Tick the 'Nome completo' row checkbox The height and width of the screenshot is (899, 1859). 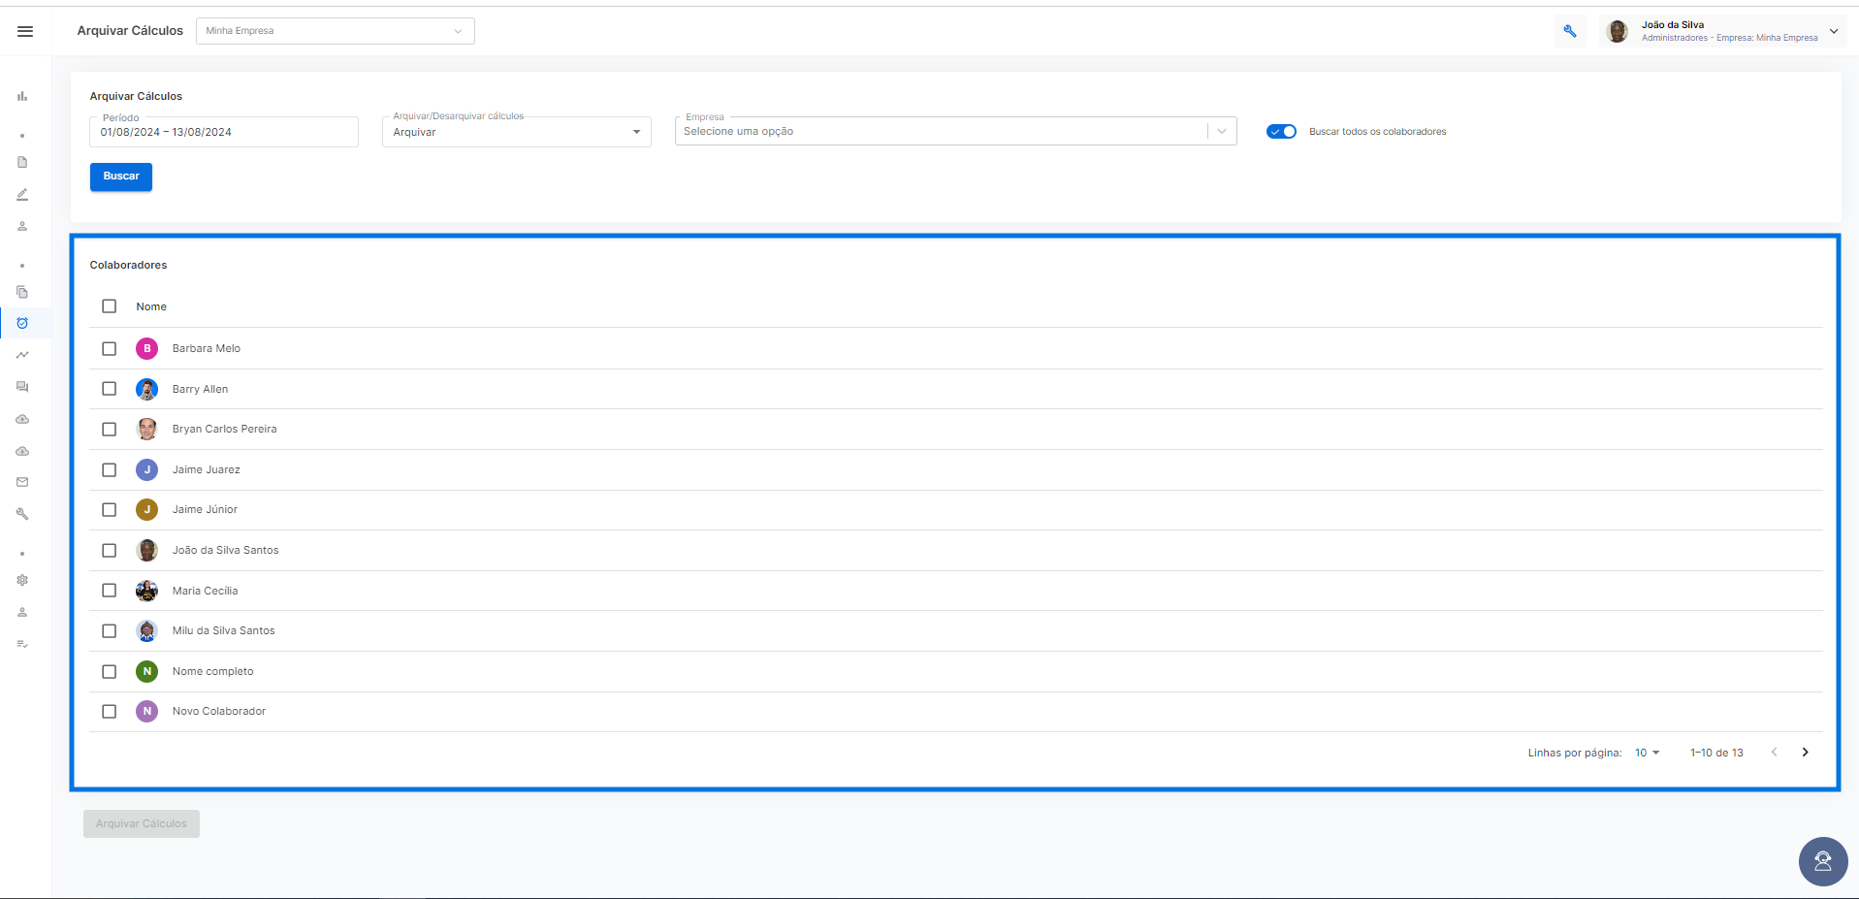(x=110, y=671)
